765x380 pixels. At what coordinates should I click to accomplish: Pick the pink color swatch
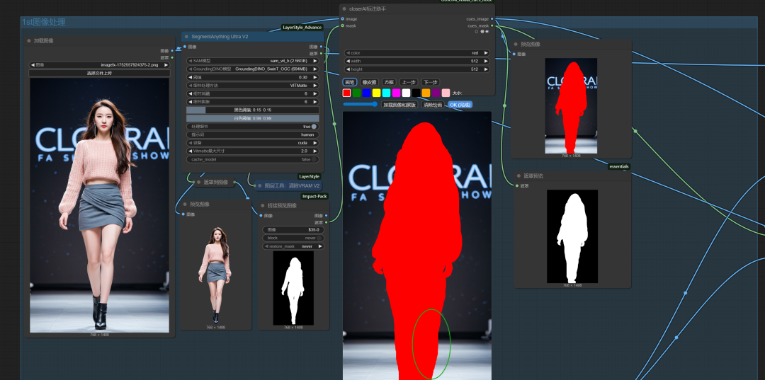(446, 93)
